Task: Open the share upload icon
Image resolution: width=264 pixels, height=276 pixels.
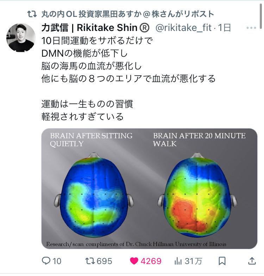Action: point(252,261)
